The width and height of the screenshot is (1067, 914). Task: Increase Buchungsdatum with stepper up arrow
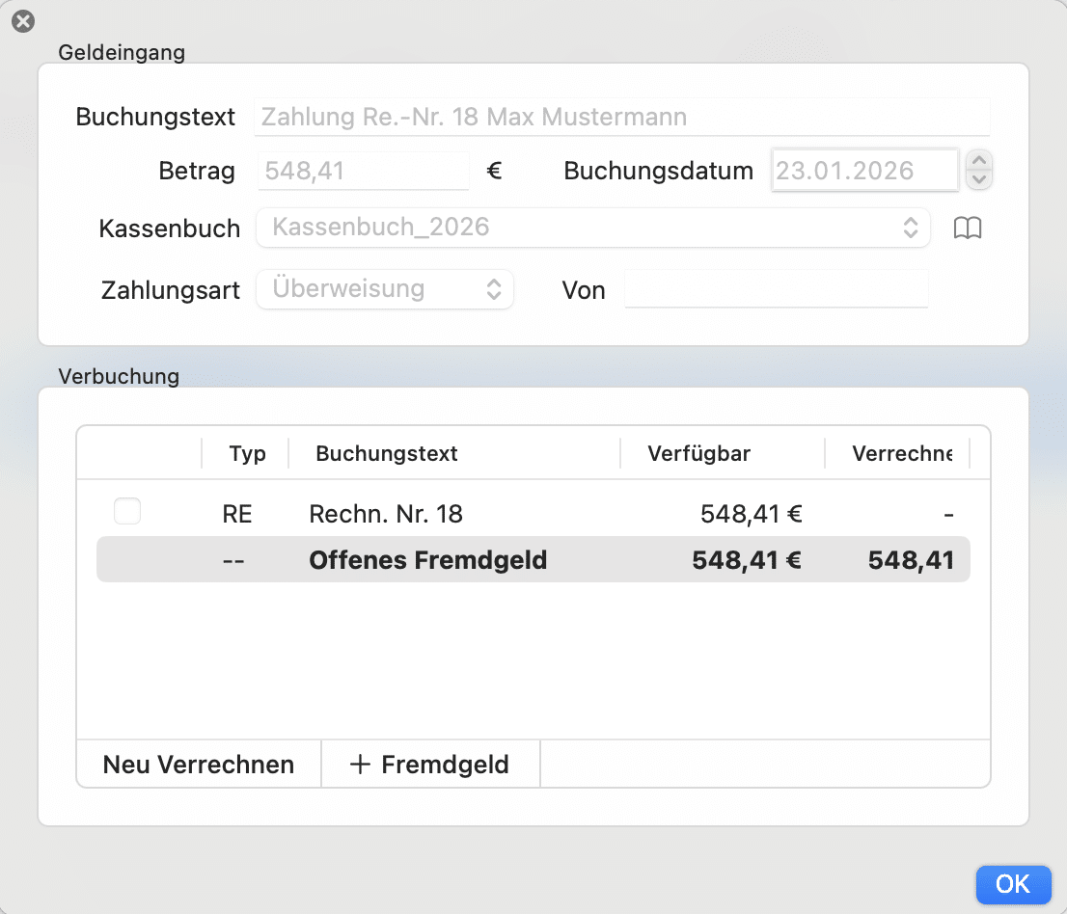pyautogui.click(x=979, y=161)
